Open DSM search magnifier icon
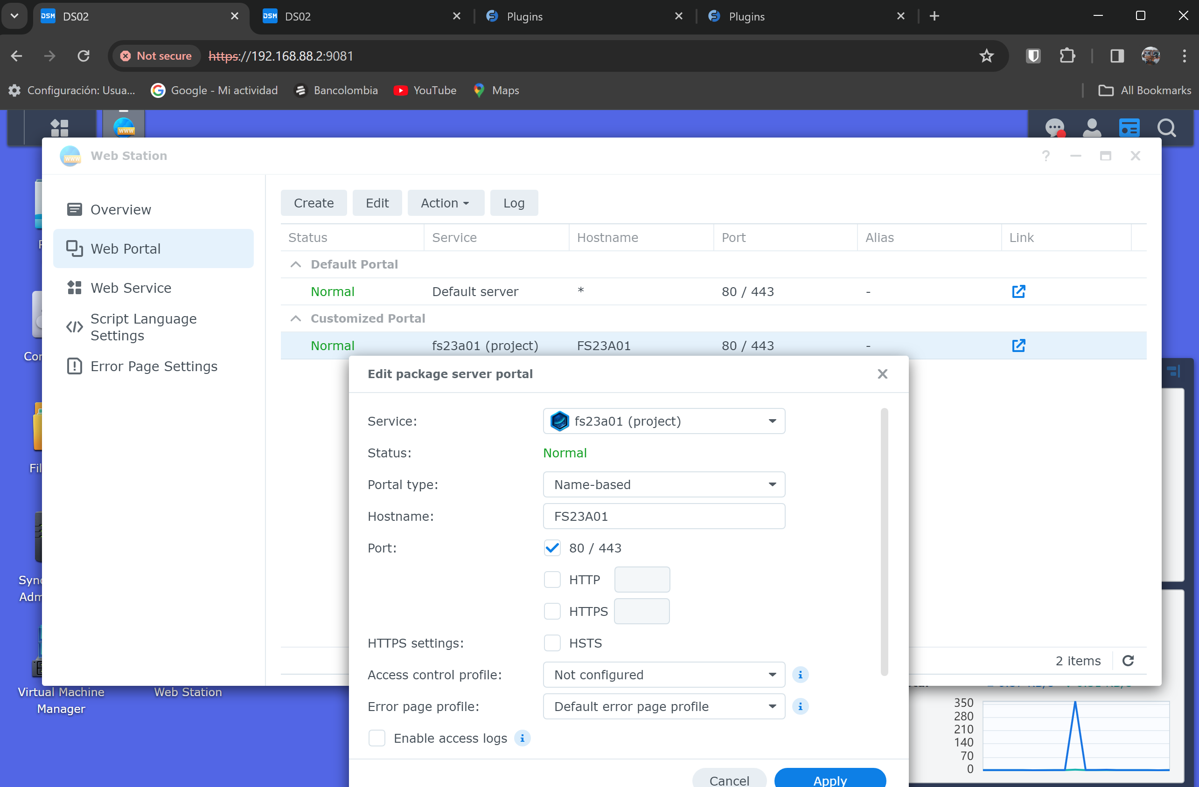 click(x=1166, y=128)
